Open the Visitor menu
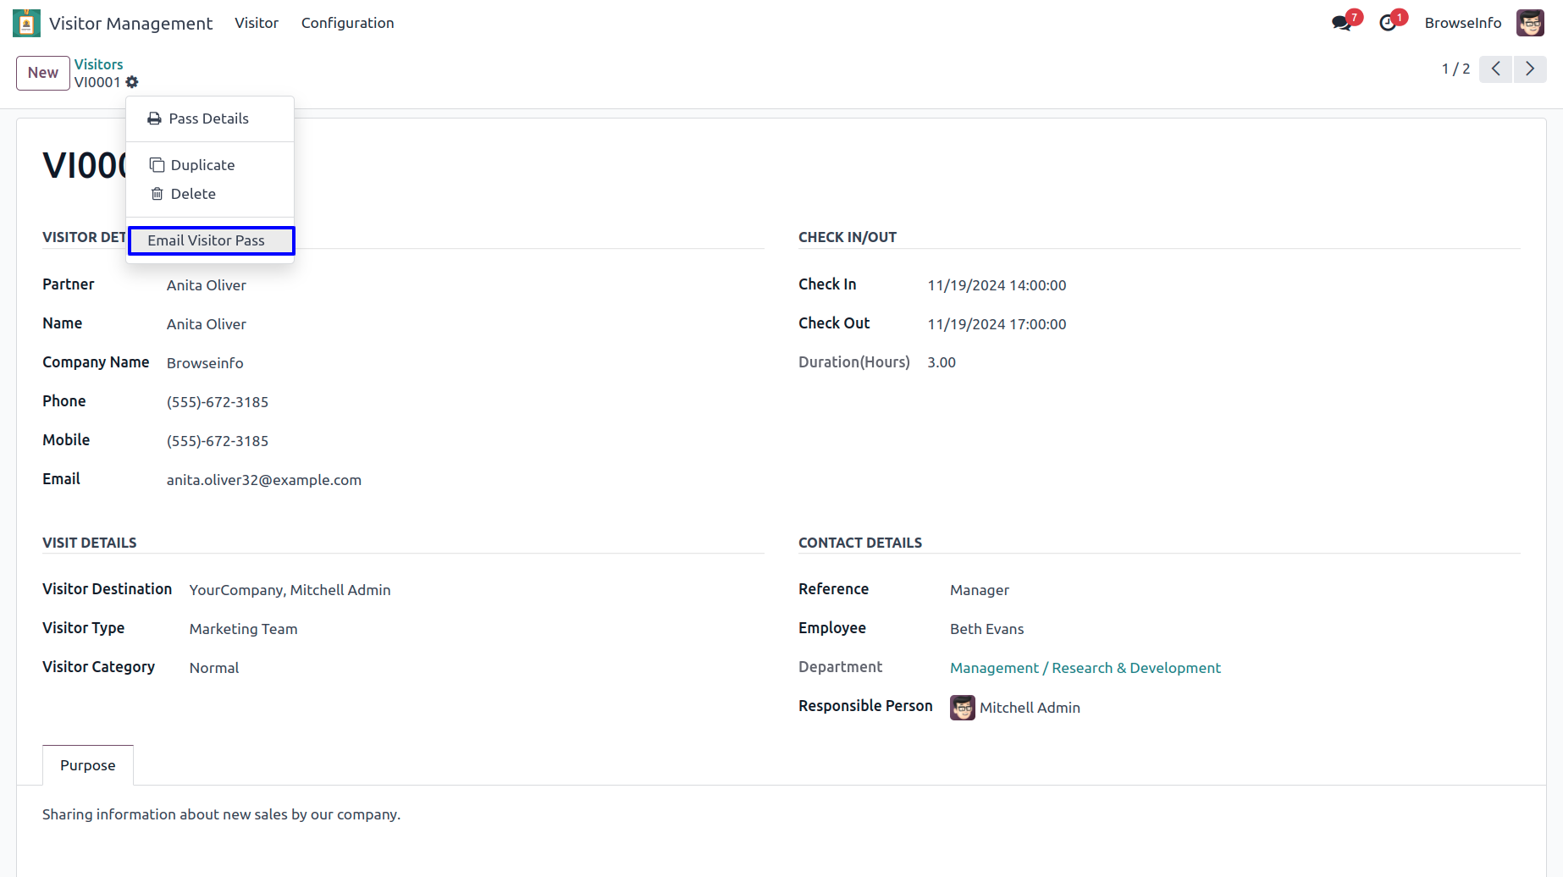 257,23
